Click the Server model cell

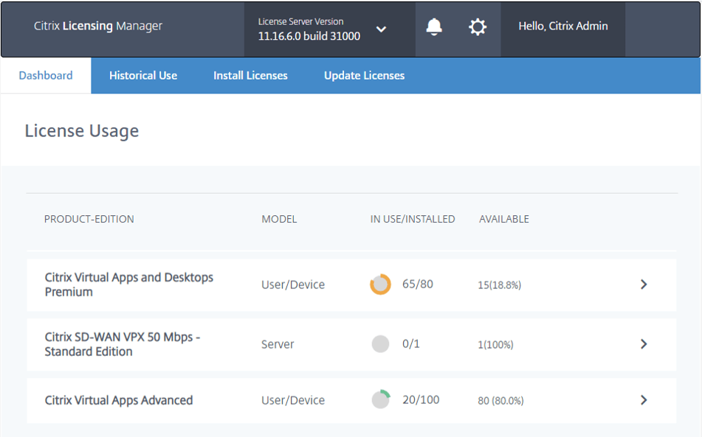point(278,344)
